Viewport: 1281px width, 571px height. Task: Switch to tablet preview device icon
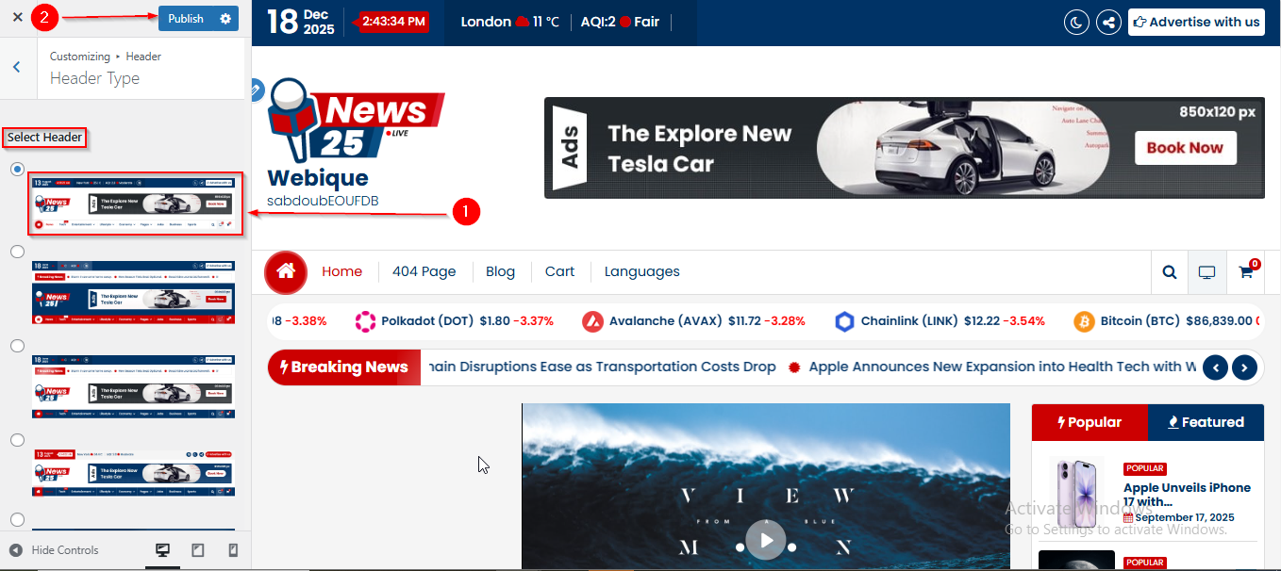(x=198, y=550)
